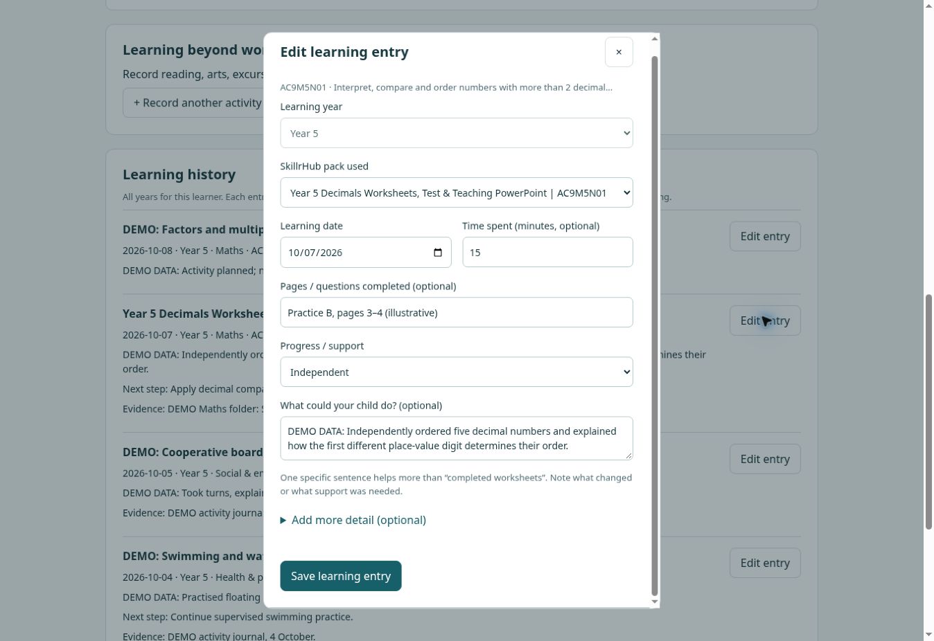The width and height of the screenshot is (934, 641).
Task: Click the Learning date field
Action: click(x=366, y=252)
